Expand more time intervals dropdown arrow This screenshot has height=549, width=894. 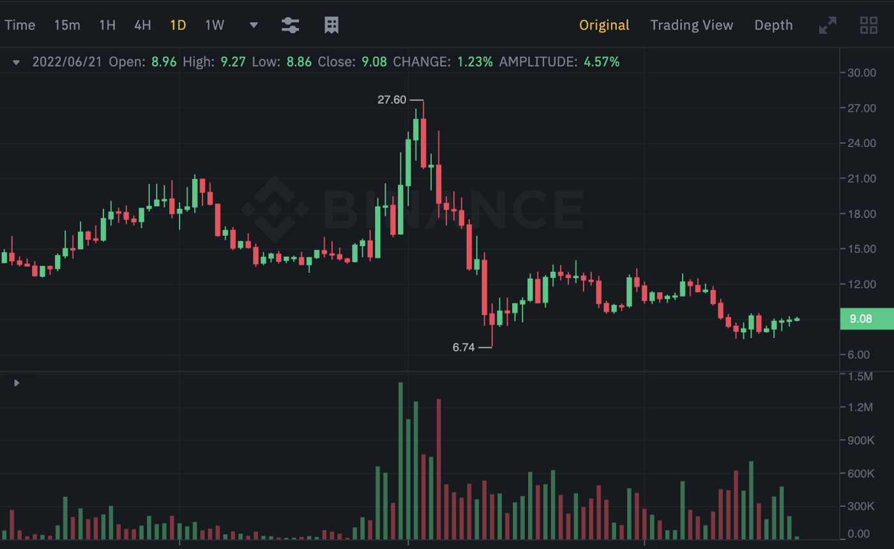coord(254,26)
